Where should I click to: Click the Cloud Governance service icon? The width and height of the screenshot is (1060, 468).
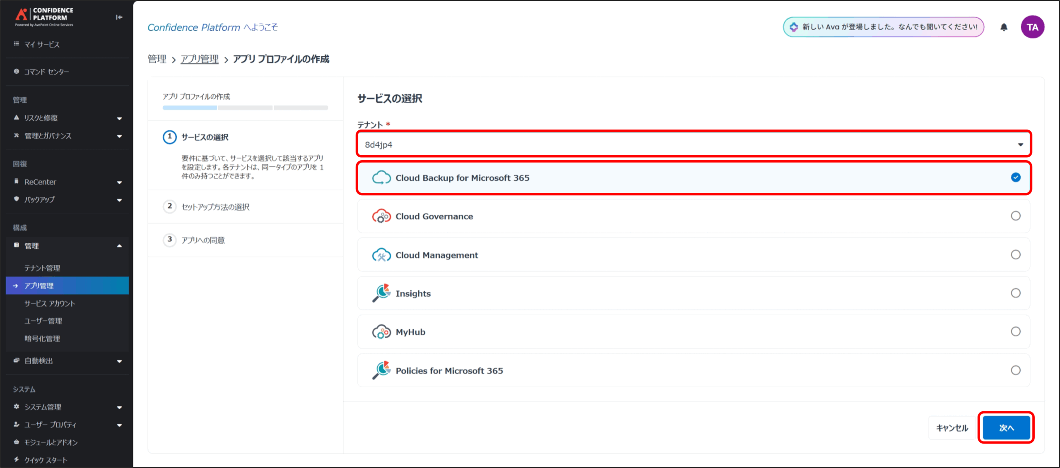tap(381, 216)
